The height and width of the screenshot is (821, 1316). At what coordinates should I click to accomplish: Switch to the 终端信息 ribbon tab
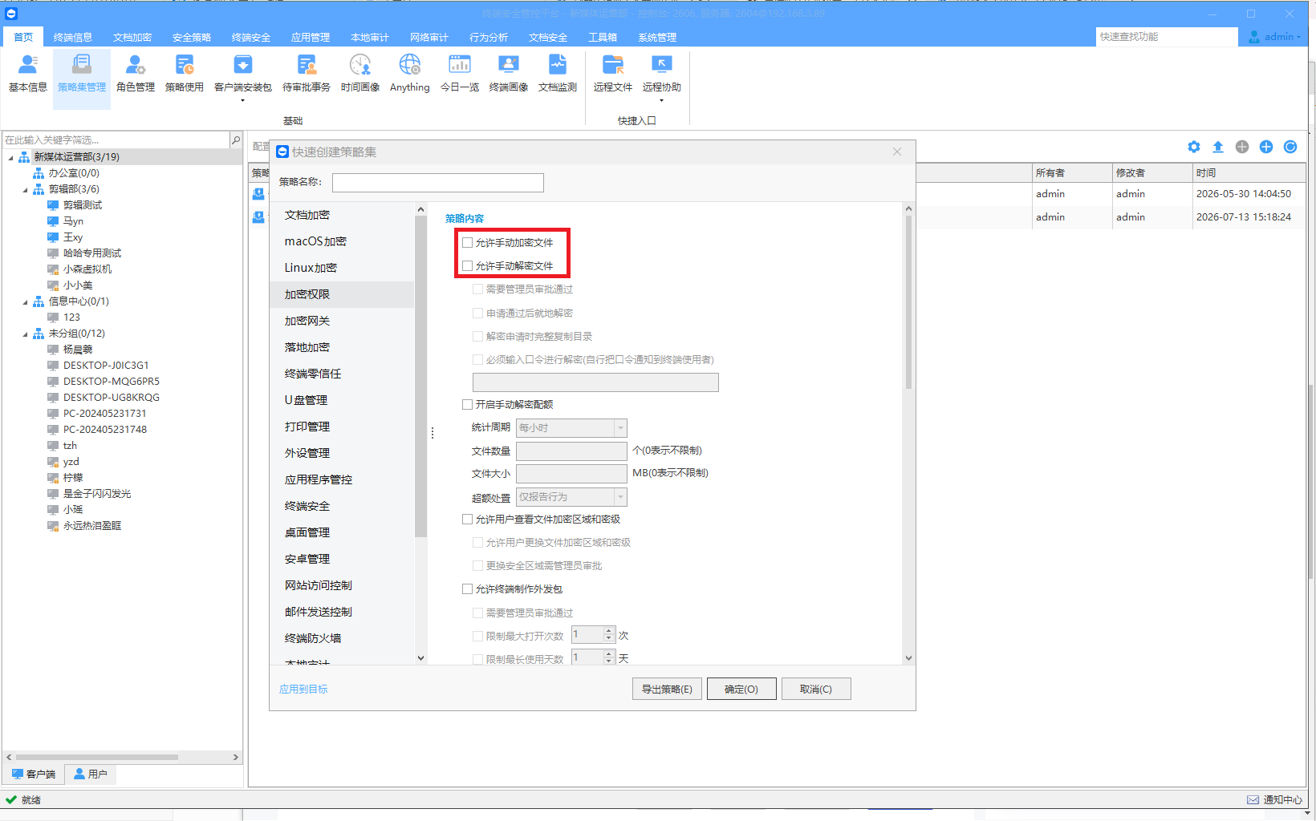[73, 37]
